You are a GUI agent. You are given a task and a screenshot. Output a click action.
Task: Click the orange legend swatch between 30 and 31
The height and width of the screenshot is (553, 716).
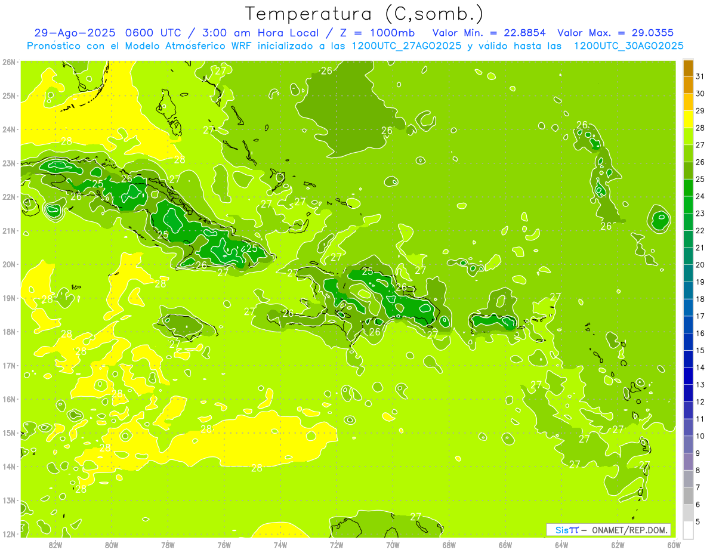point(688,85)
